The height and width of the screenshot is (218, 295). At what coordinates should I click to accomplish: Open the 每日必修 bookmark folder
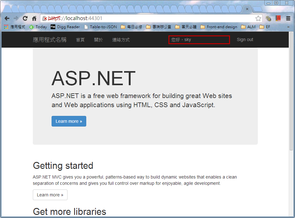[x=131, y=27]
